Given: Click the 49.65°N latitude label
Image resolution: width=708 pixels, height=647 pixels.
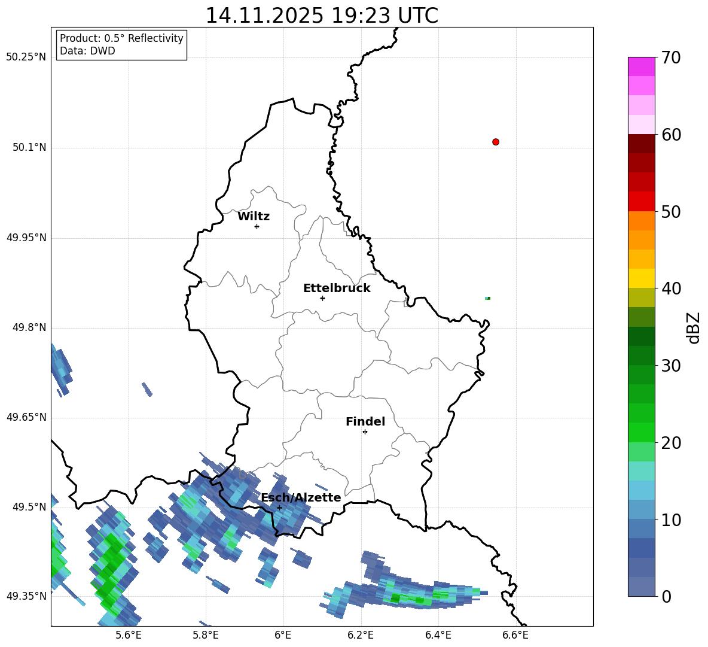Looking at the screenshot, I should click(26, 418).
